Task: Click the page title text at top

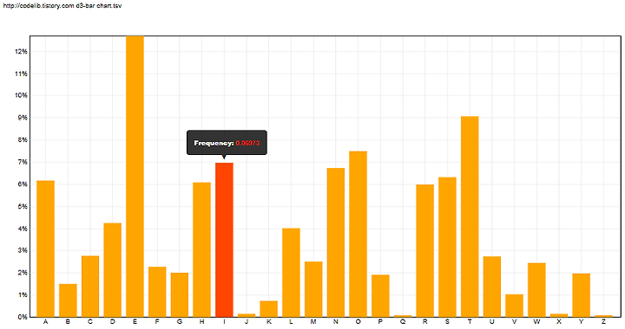Action: tap(62, 6)
